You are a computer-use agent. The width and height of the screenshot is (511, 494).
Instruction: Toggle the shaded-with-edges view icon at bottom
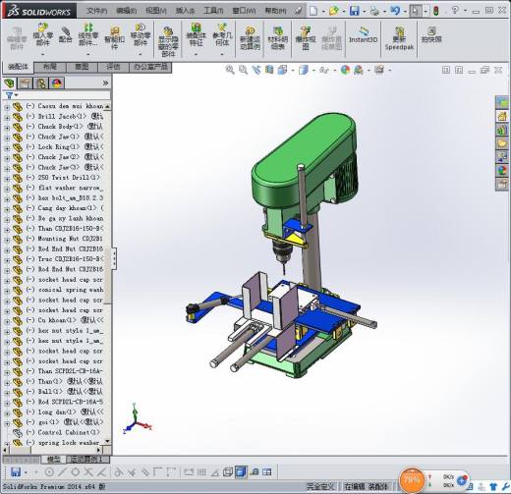241,471
